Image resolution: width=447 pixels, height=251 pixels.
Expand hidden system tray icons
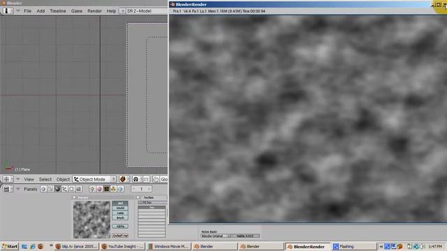click(x=381, y=246)
